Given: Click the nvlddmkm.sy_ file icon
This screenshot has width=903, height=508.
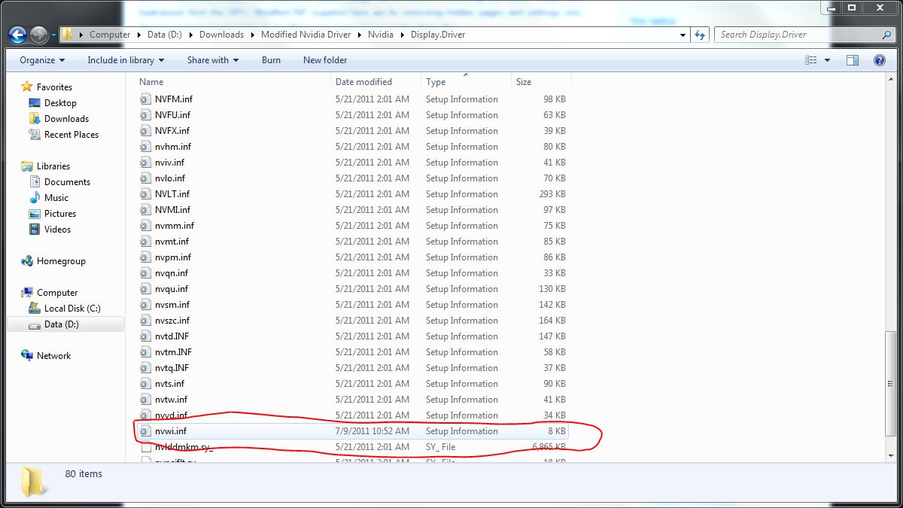Looking at the screenshot, I should click(x=146, y=447).
